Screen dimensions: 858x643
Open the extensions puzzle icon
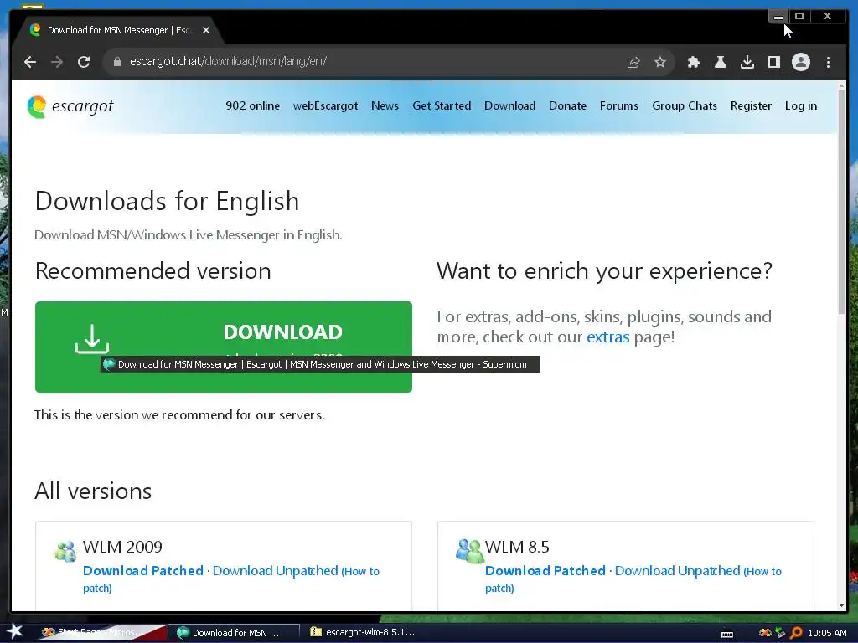click(693, 62)
